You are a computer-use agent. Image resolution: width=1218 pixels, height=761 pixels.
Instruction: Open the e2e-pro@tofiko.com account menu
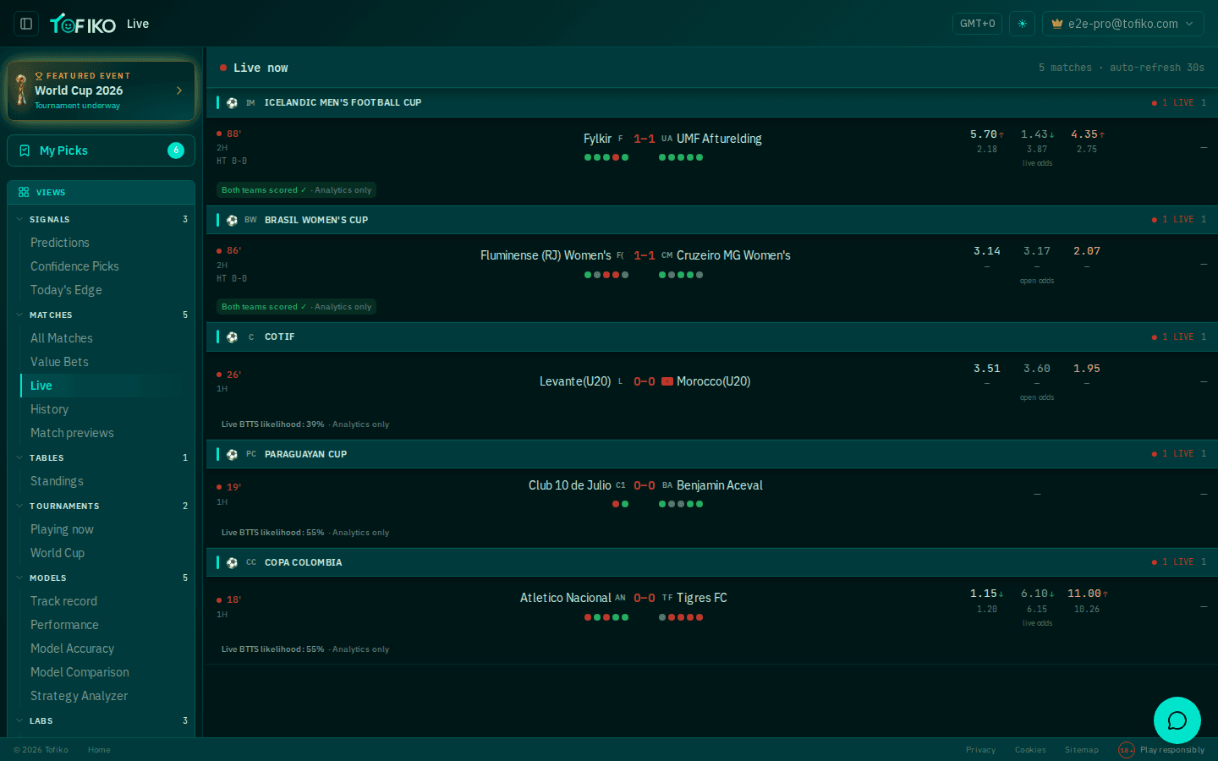(1122, 24)
